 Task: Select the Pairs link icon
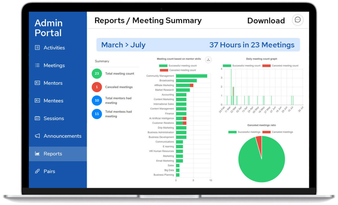37,171
